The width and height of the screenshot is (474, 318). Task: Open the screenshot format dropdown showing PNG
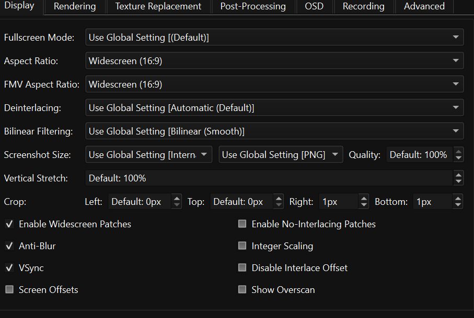click(x=281, y=154)
